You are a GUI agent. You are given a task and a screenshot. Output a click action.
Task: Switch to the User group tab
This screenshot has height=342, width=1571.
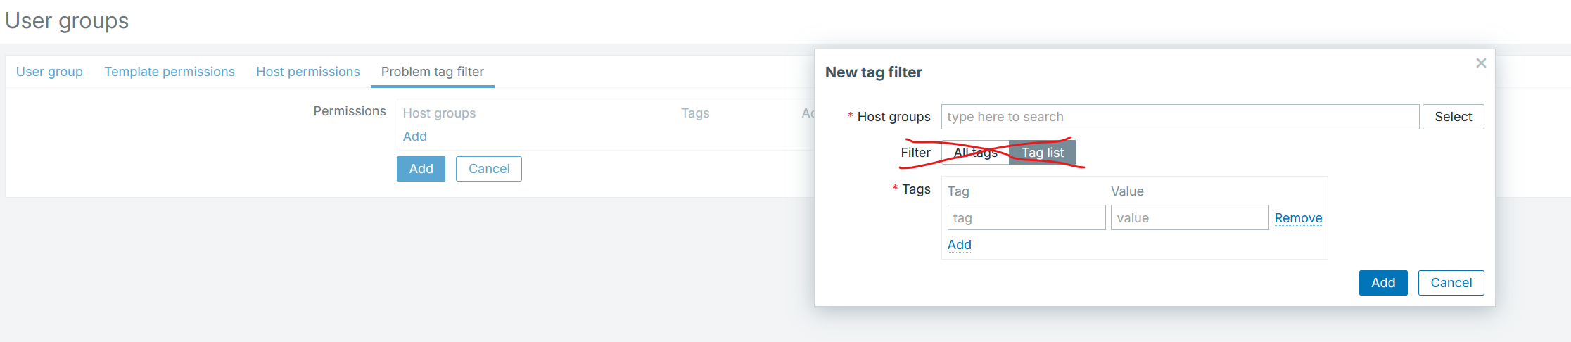tap(49, 72)
